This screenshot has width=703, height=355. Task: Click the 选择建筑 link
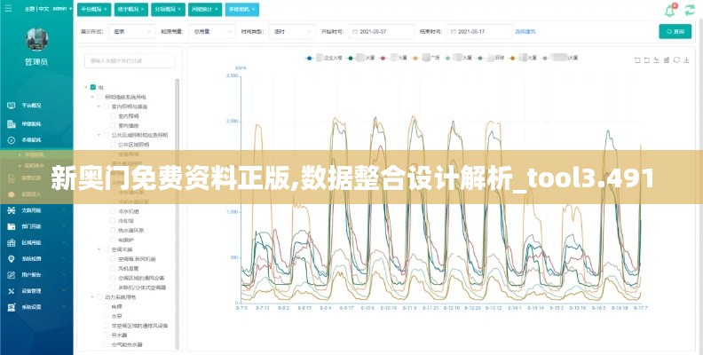click(x=525, y=32)
